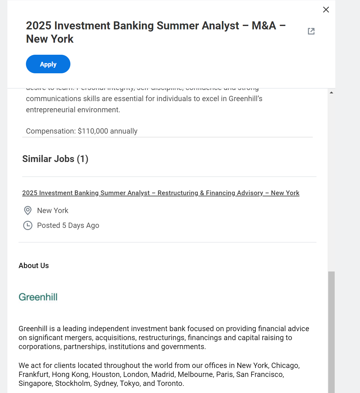Click the Compensation $110,000 annually line
The height and width of the screenshot is (393, 360).
tap(82, 131)
